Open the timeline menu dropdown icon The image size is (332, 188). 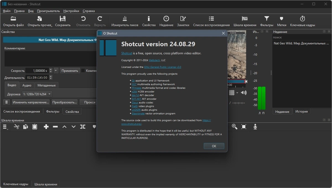click(5, 127)
